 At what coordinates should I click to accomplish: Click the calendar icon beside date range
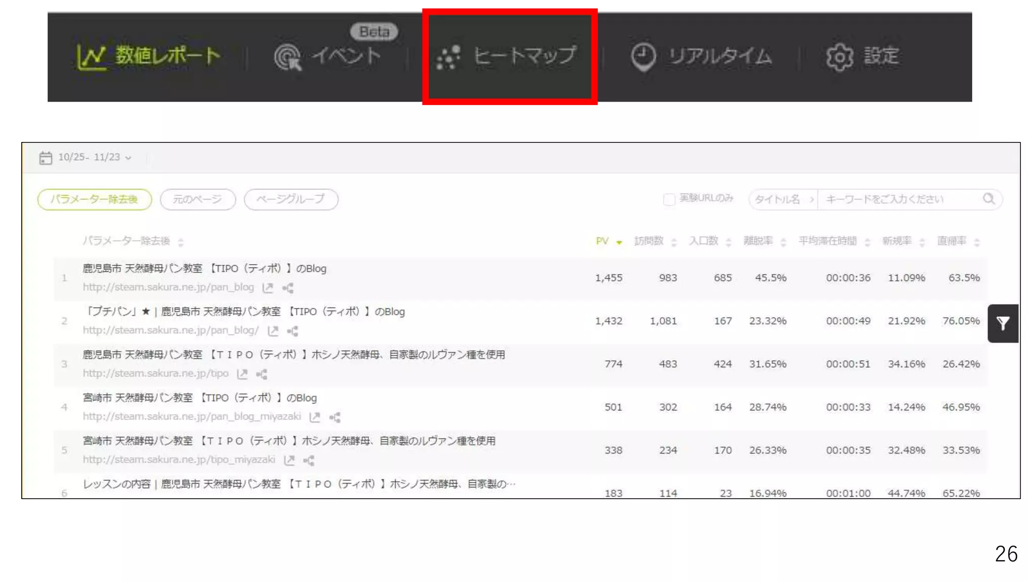[46, 158]
